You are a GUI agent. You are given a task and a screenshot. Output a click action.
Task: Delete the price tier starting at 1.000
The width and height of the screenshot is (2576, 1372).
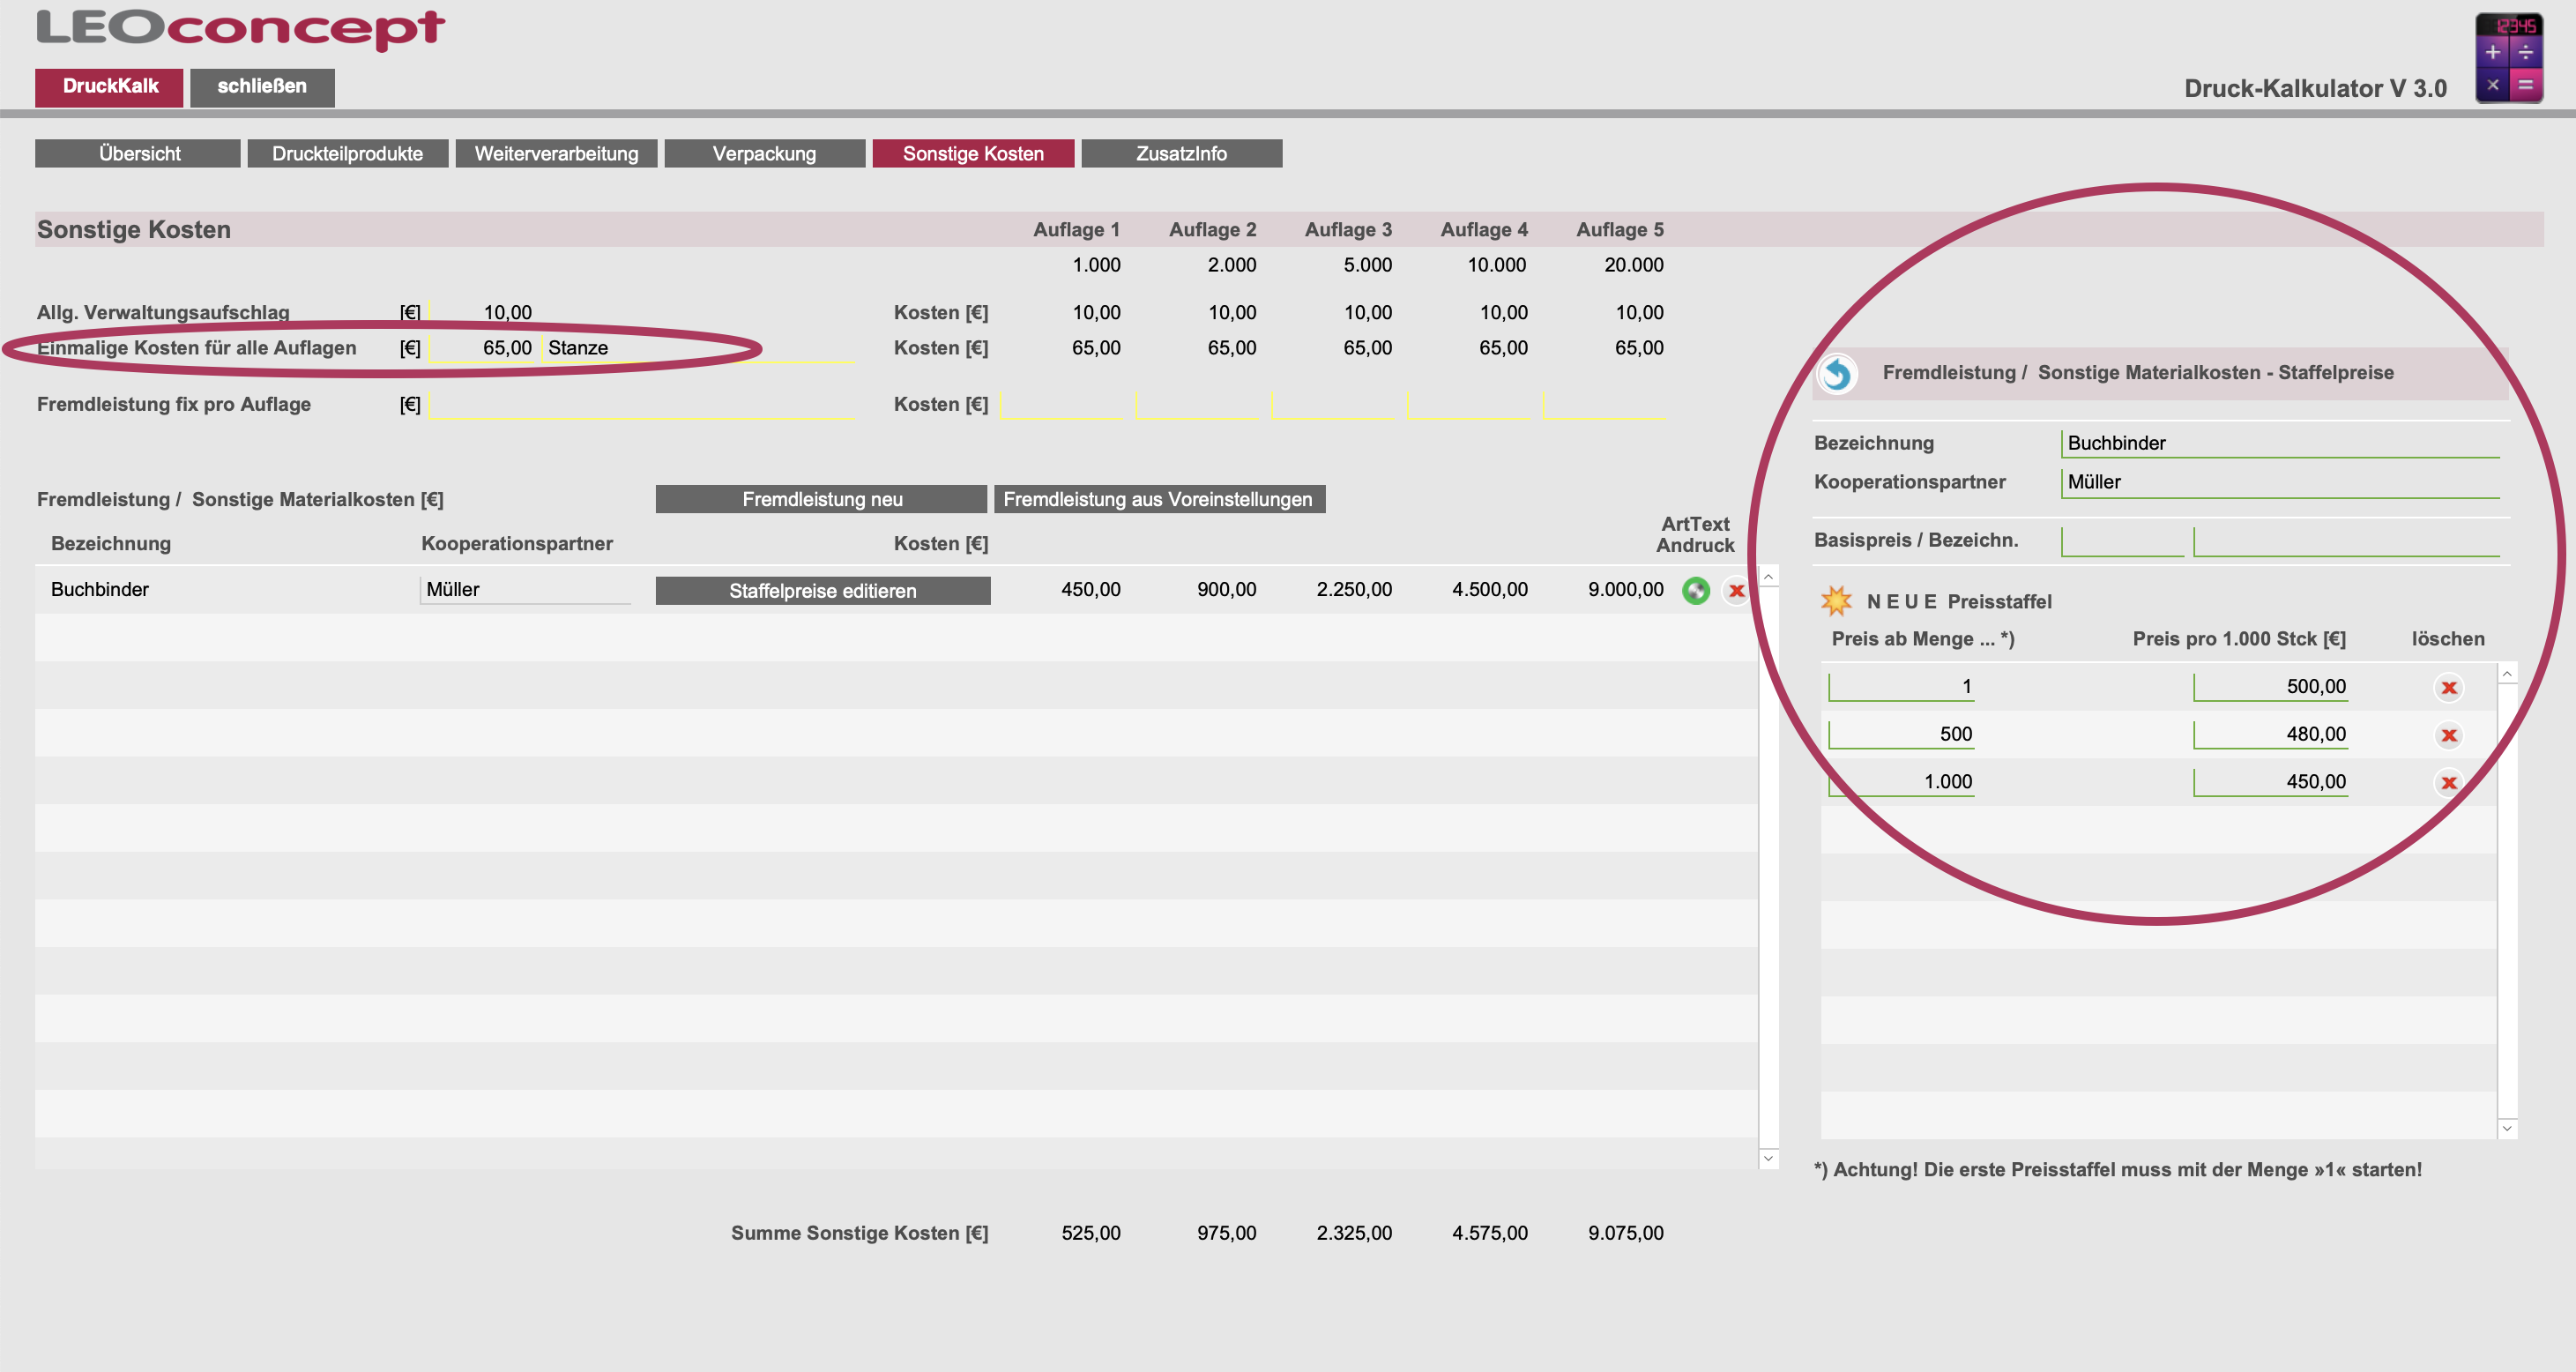coord(2448,783)
